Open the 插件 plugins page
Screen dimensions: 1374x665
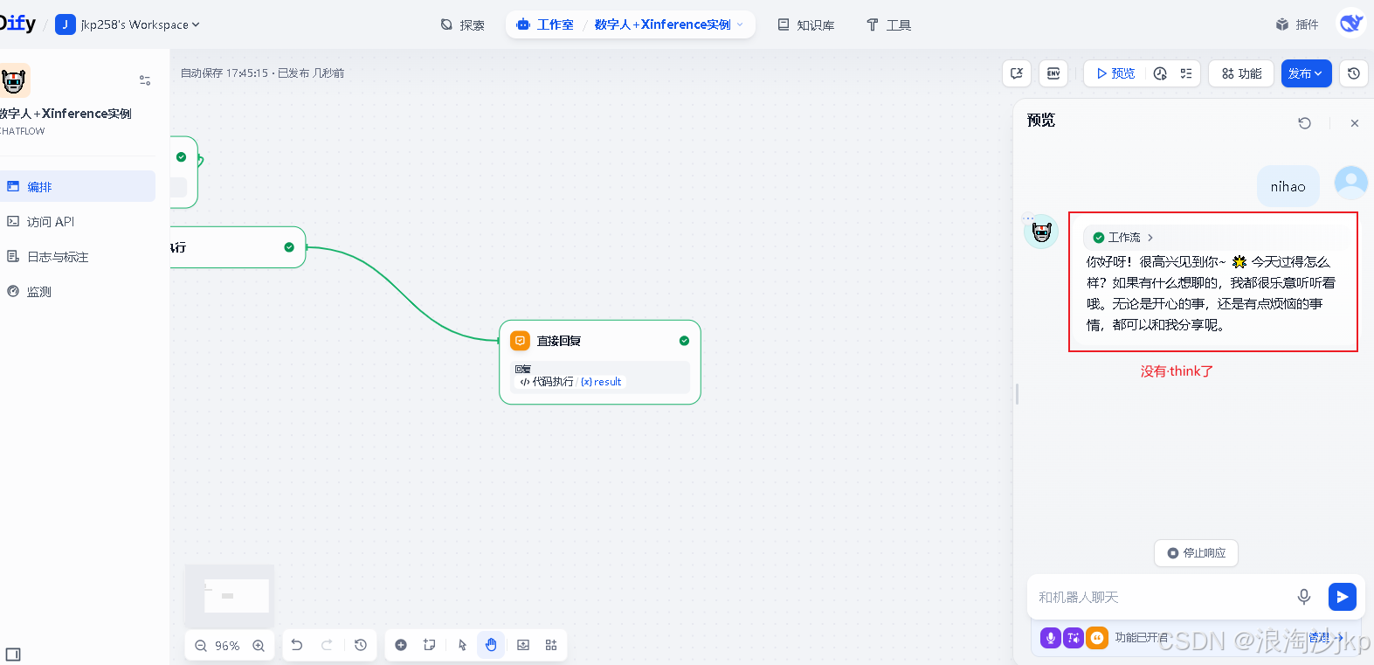1297,24
